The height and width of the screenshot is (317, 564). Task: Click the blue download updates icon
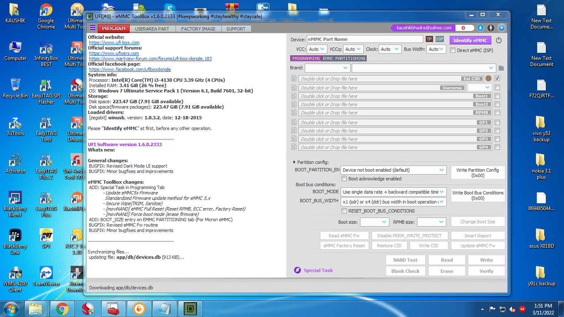(480, 28)
